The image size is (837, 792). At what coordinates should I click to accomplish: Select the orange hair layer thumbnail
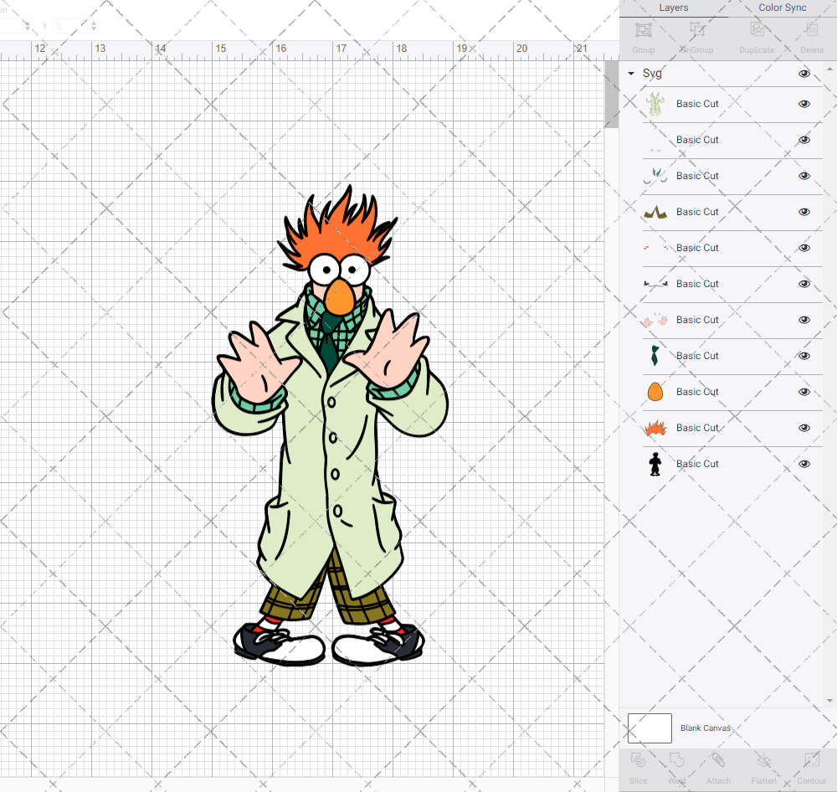[x=655, y=428]
